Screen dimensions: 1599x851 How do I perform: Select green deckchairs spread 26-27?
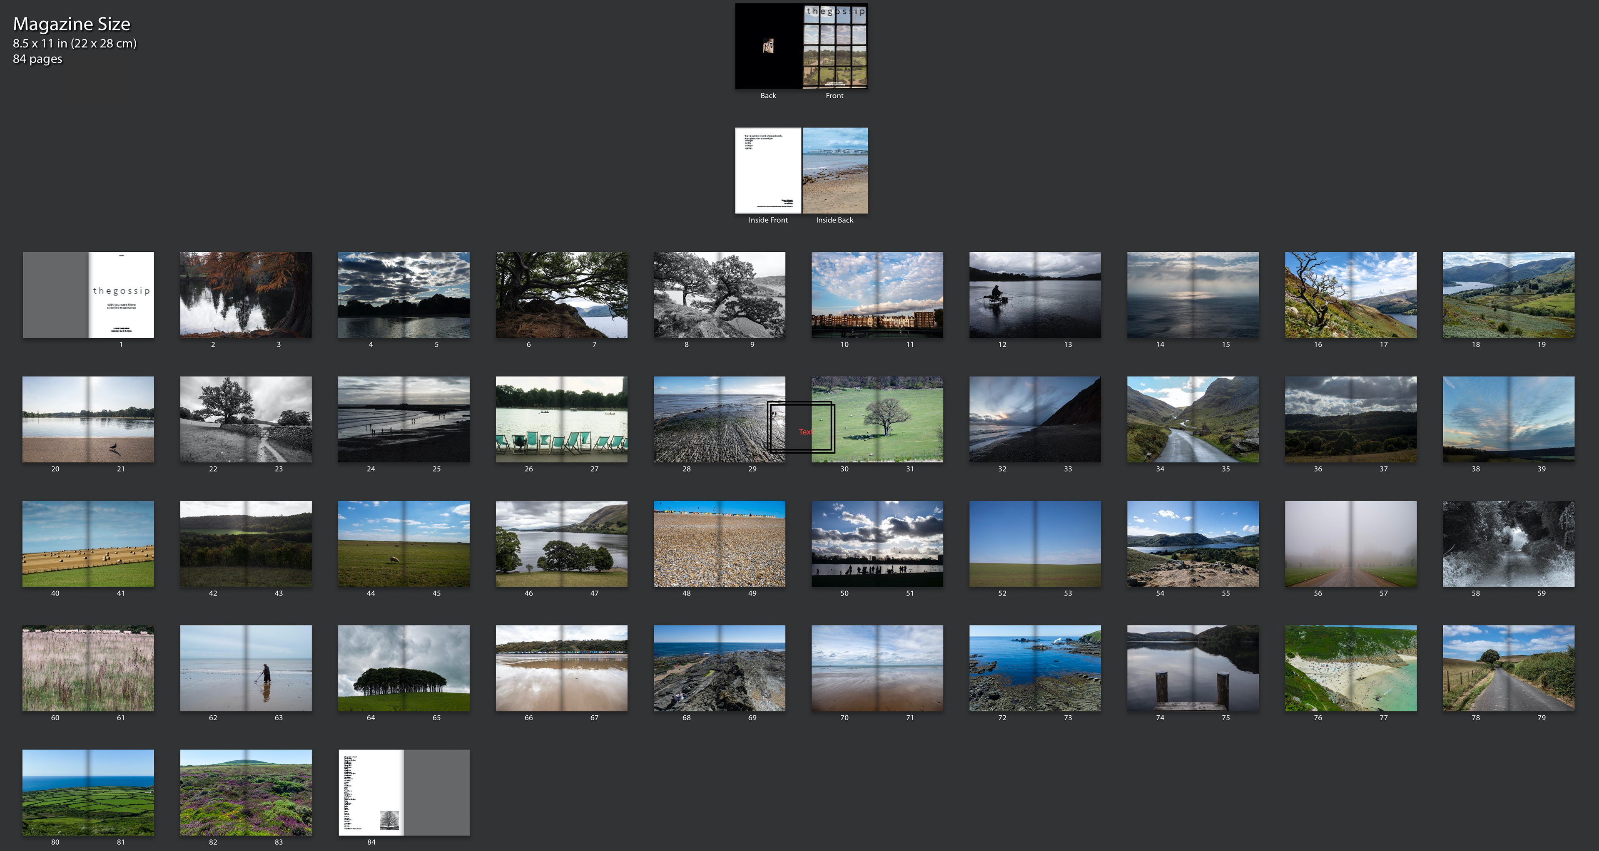click(561, 419)
